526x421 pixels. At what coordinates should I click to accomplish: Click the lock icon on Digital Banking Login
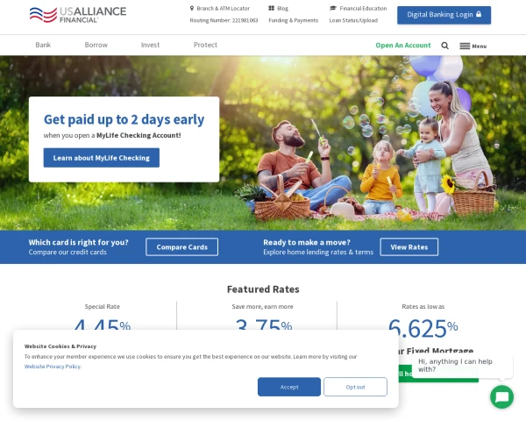479,14
